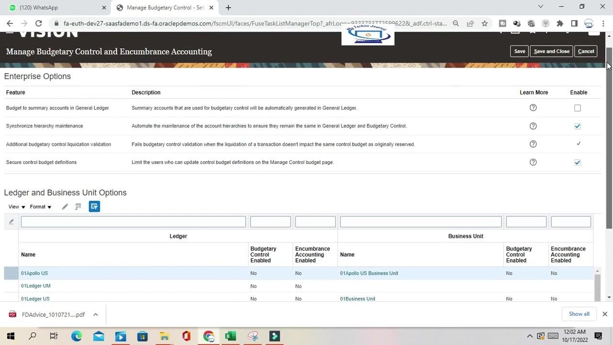The width and height of the screenshot is (613, 345).
Task: Click the Cancel button
Action: (x=586, y=51)
